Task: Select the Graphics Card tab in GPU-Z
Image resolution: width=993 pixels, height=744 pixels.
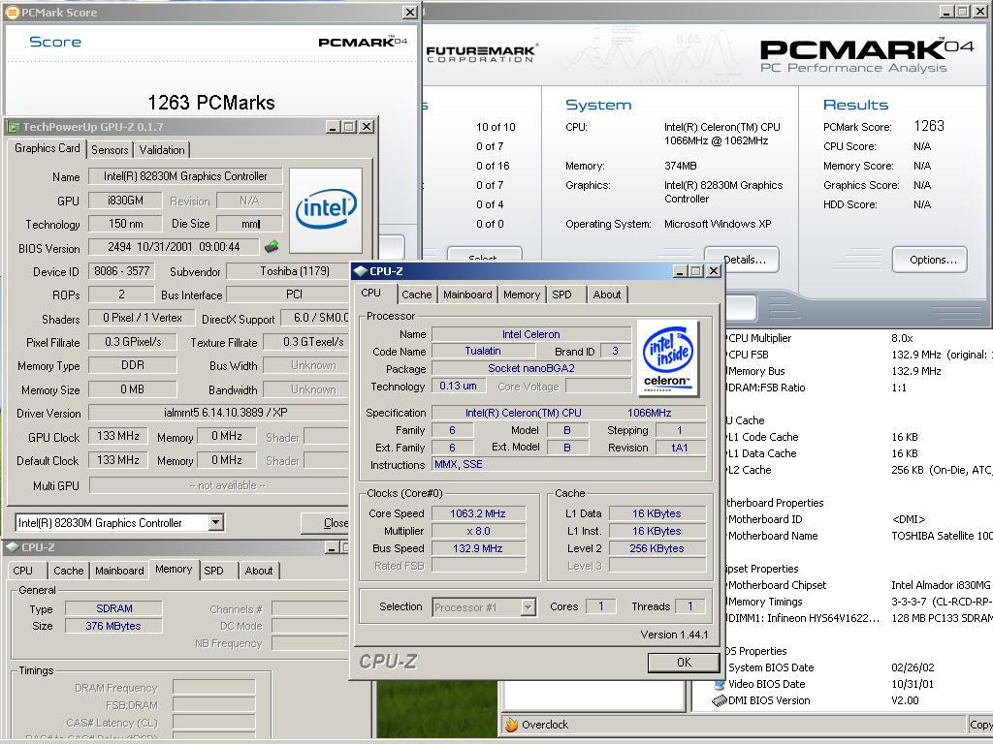Action: coord(48,148)
